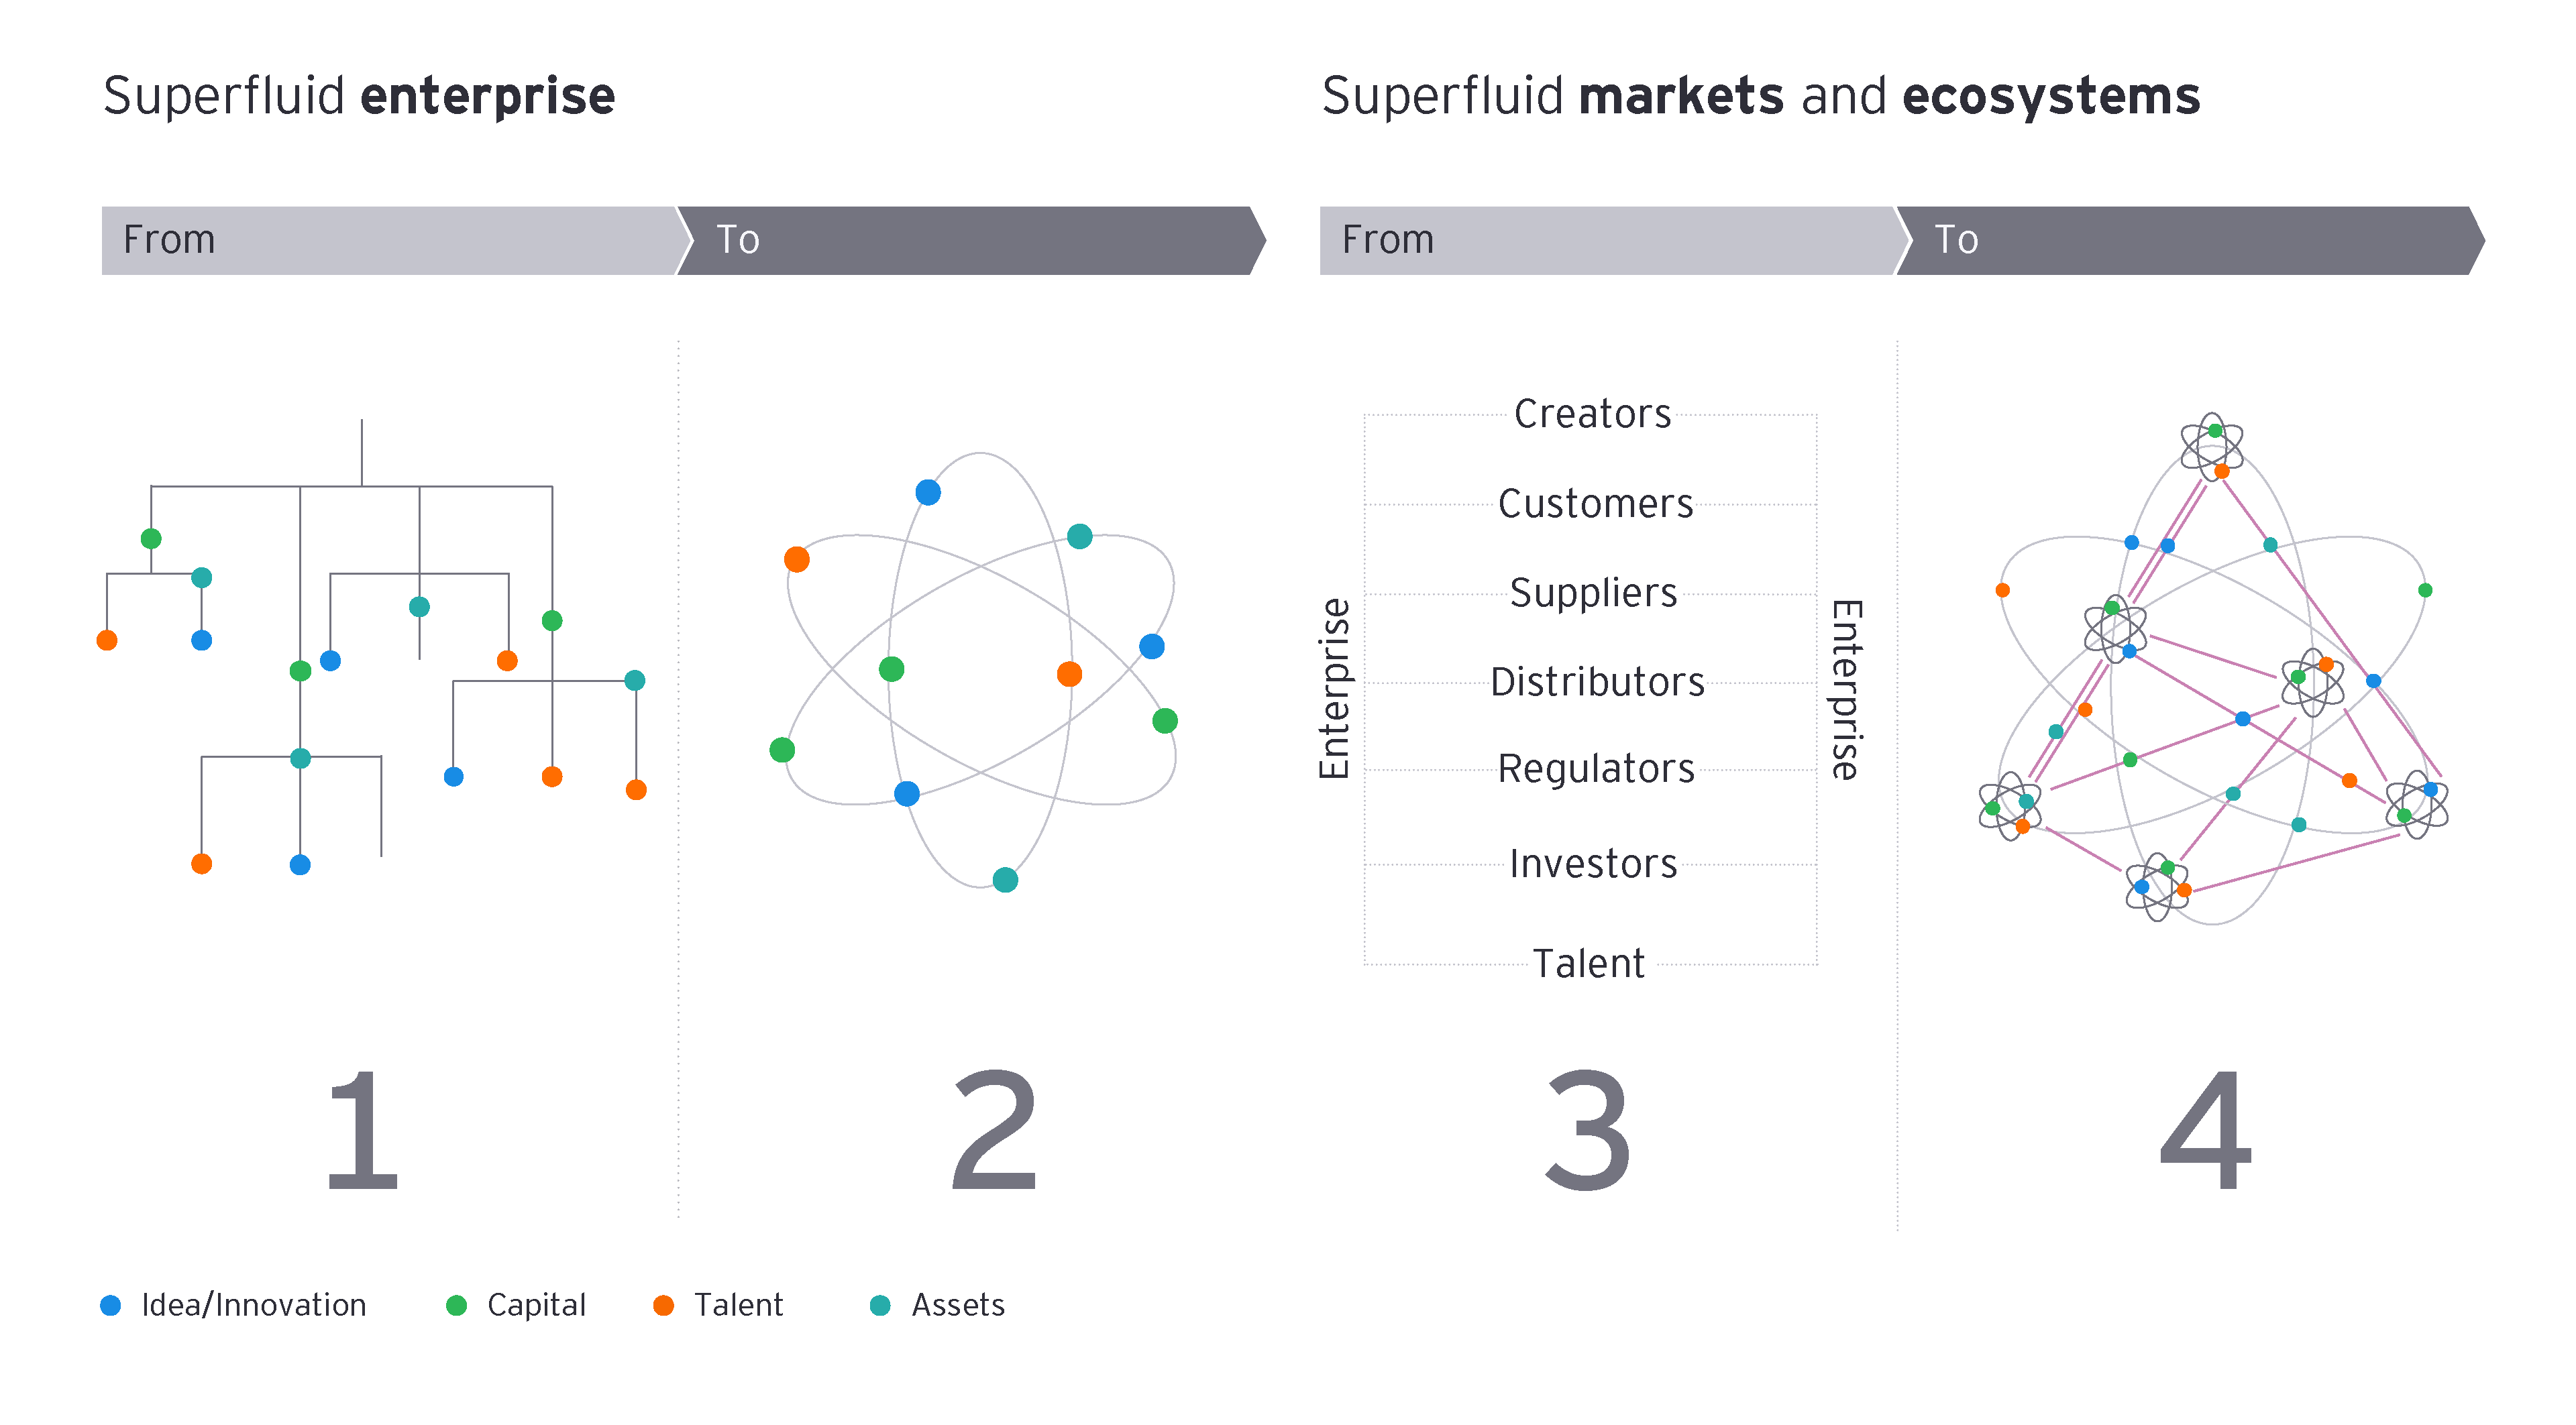The height and width of the screenshot is (1425, 2576).
Task: Click the bottommost teal dot in diagram 2
Action: tap(1005, 879)
